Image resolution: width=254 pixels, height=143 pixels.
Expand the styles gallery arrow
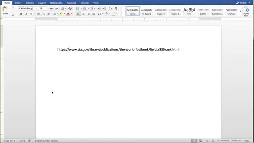point(241,11)
